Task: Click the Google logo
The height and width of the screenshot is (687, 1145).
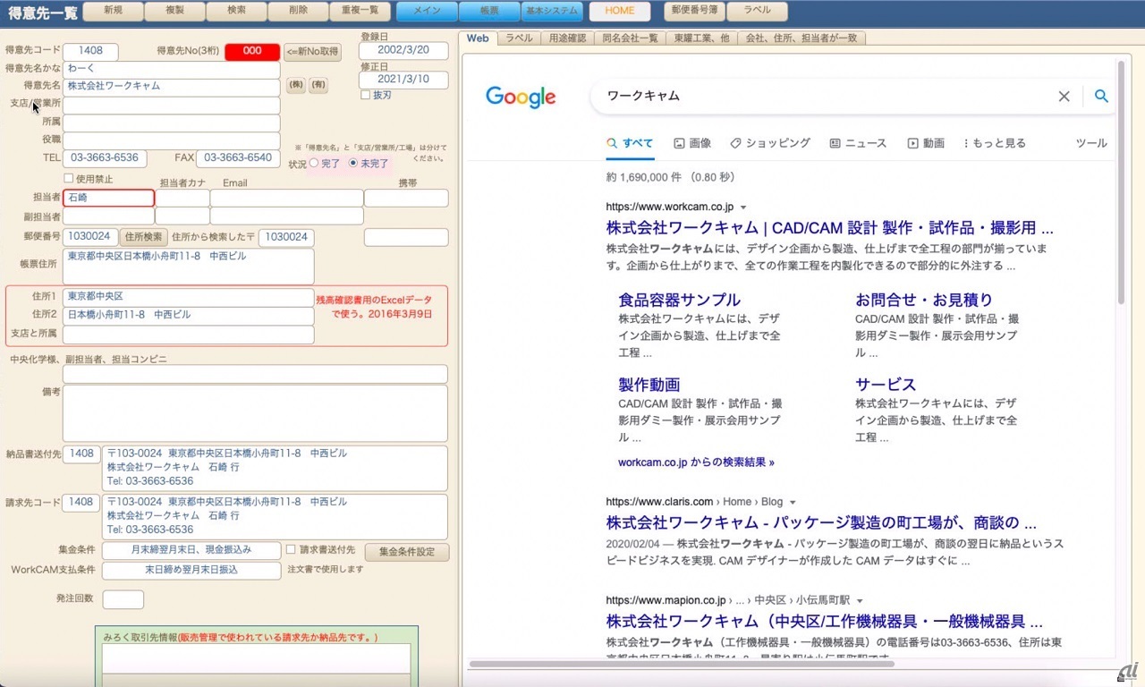Action: (x=521, y=97)
